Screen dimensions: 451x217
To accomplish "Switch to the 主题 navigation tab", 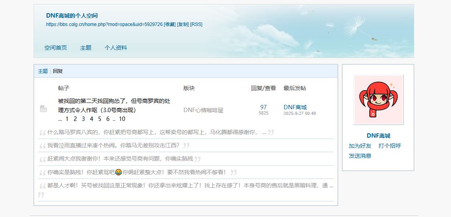I will (x=86, y=48).
